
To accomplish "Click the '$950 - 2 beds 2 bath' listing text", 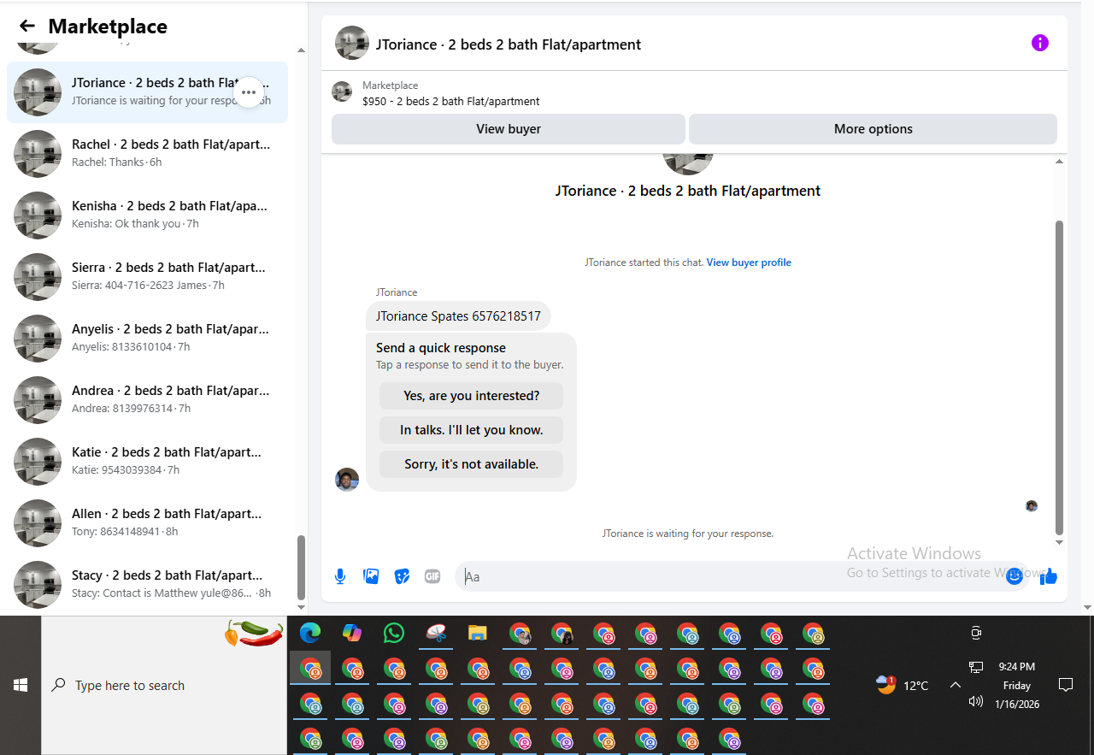I will pyautogui.click(x=451, y=101).
